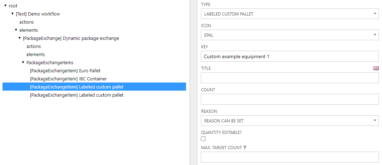Collapse the PackageExchangeItems node arrow
The width and height of the screenshot is (382, 165).
(23, 62)
